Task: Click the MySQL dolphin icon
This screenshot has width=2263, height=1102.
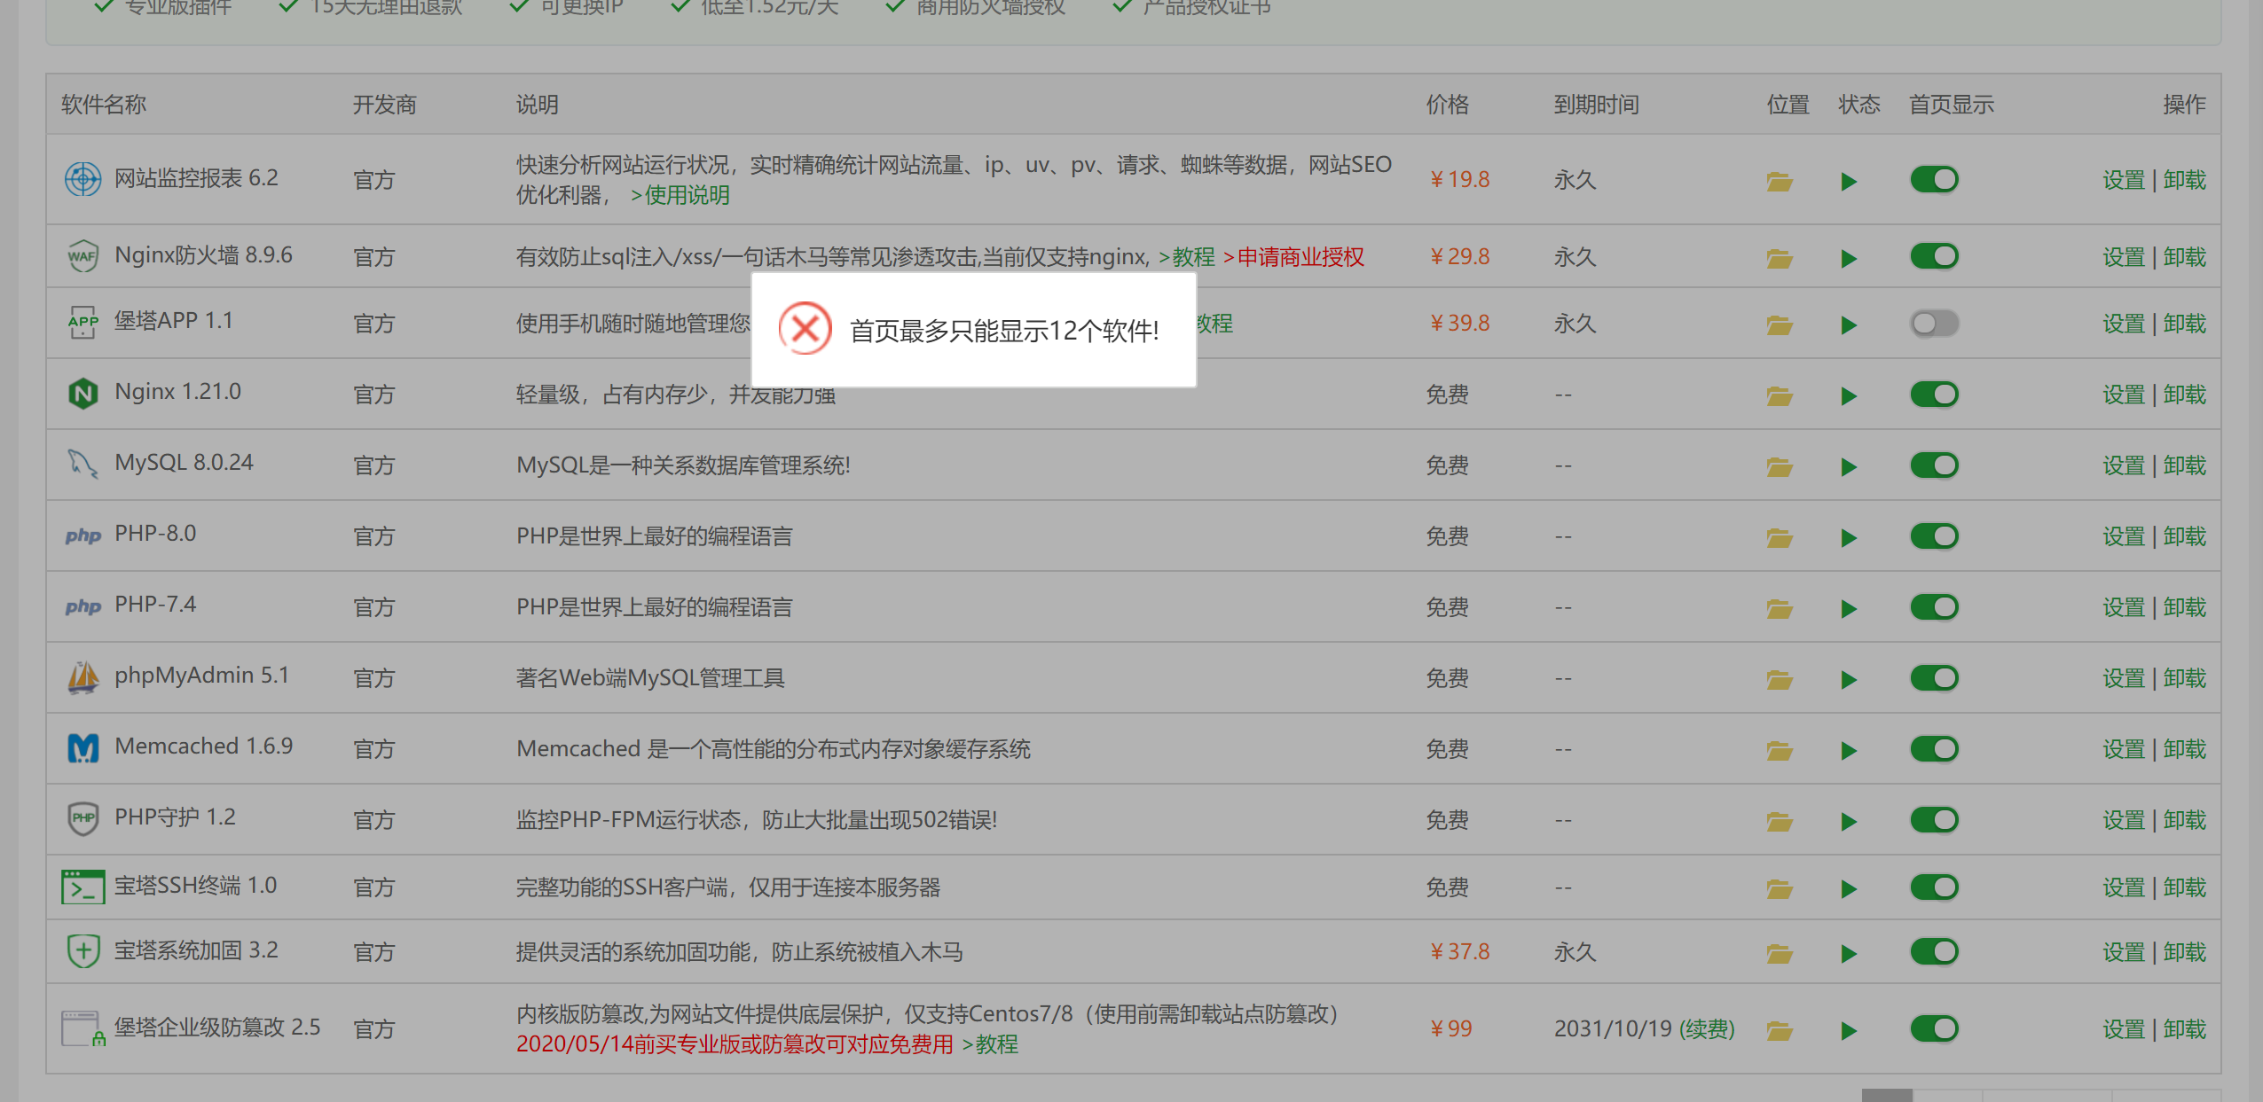Action: [x=83, y=463]
